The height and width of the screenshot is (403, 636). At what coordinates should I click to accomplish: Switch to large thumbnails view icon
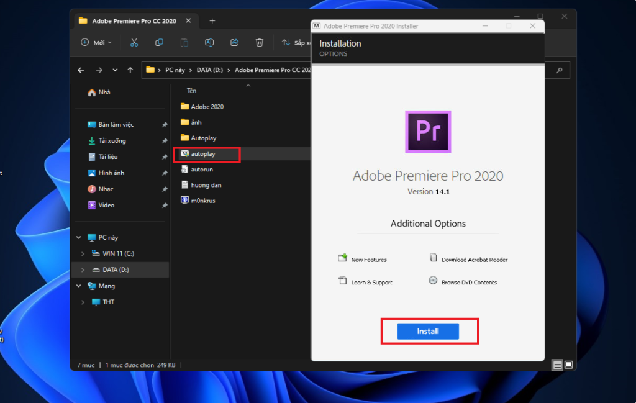[x=569, y=365]
